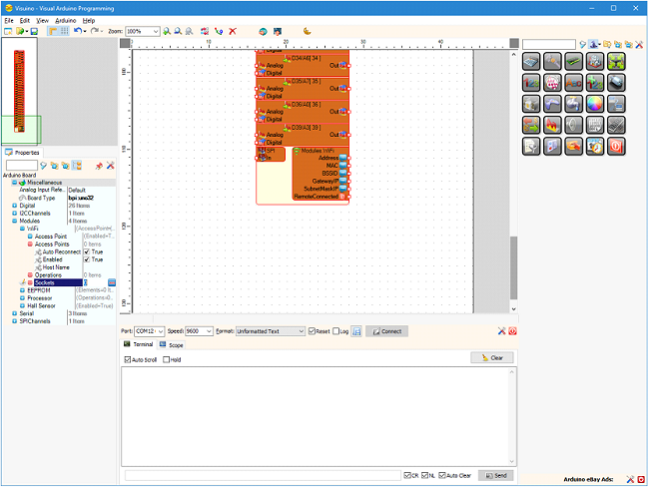
Task: Click the Connect button
Action: click(x=387, y=331)
